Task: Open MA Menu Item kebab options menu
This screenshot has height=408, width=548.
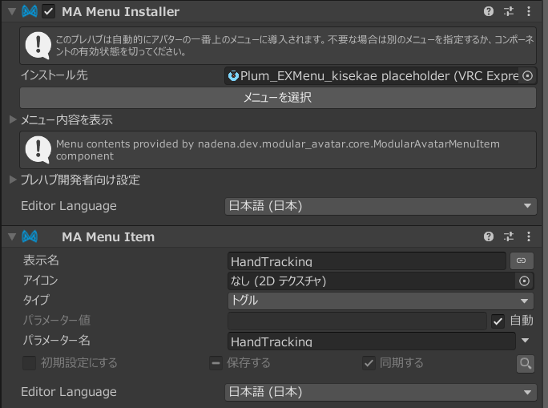Action: tap(528, 236)
